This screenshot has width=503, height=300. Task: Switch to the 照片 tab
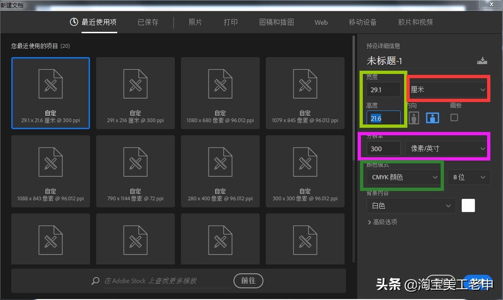tap(195, 22)
